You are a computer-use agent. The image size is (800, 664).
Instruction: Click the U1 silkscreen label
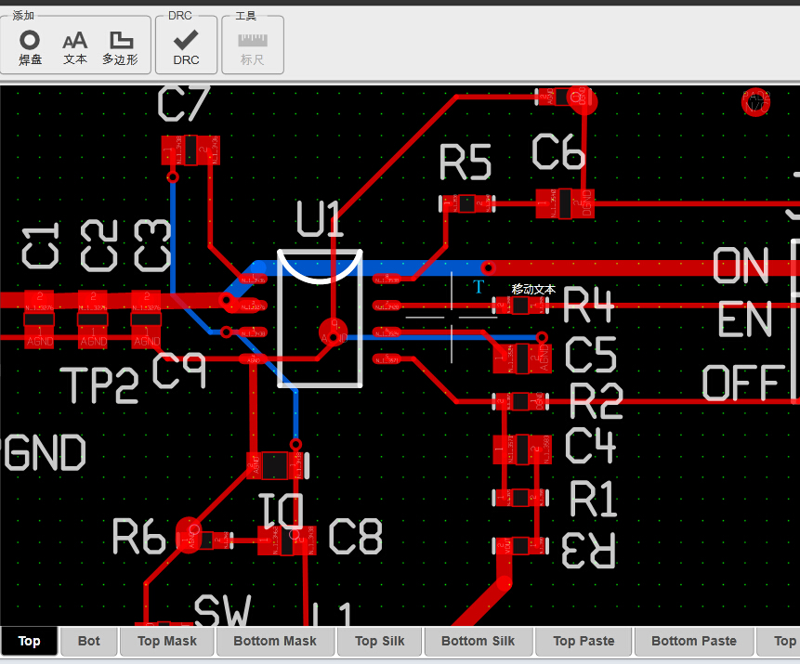pyautogui.click(x=320, y=218)
